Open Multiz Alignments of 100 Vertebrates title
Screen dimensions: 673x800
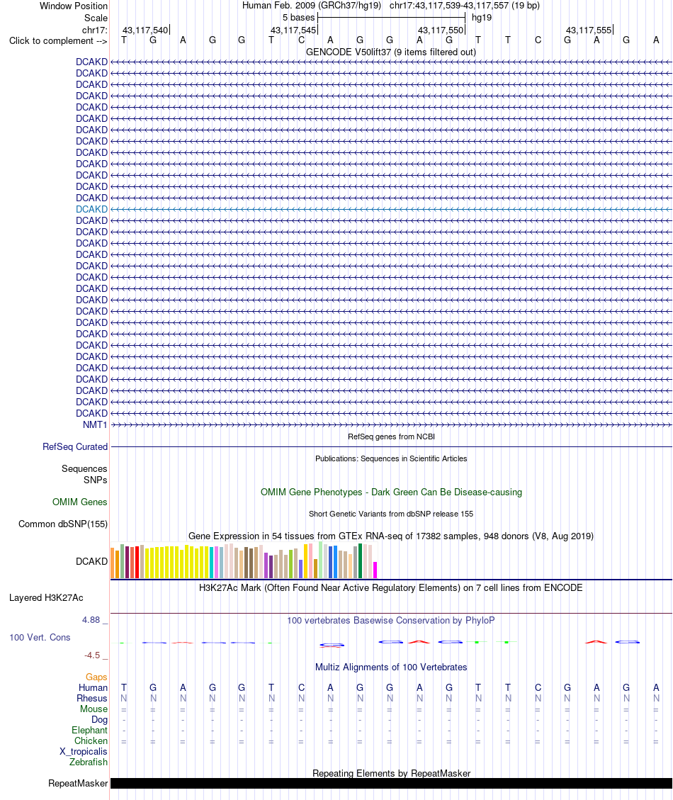click(391, 667)
